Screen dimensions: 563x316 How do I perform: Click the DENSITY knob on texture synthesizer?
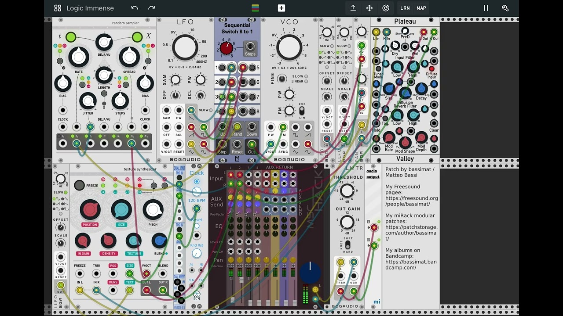pyautogui.click(x=108, y=241)
